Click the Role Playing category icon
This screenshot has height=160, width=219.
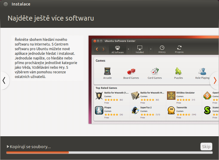(202, 71)
